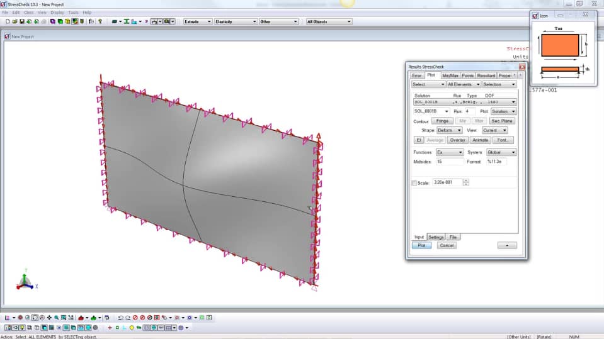
Task: Click the green cube icon in top toolbar
Action: (x=60, y=21)
